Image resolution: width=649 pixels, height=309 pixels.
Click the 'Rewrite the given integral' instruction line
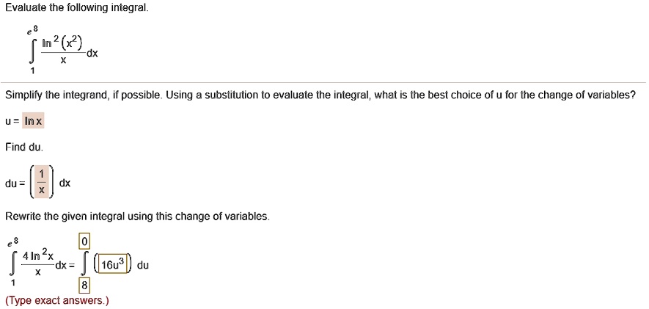(138, 217)
